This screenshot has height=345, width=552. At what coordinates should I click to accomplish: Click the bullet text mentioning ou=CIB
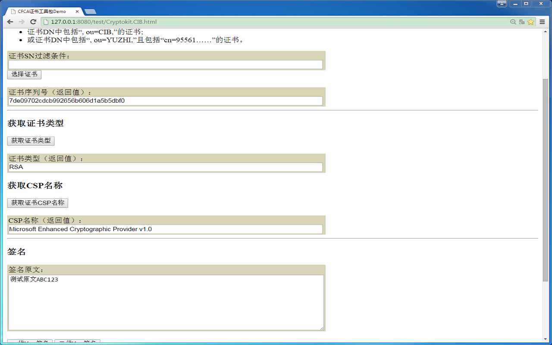[85, 32]
